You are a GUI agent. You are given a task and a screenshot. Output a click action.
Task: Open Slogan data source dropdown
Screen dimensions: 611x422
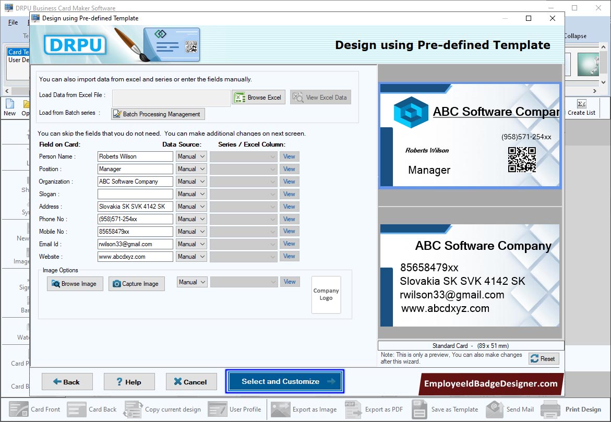(x=191, y=194)
